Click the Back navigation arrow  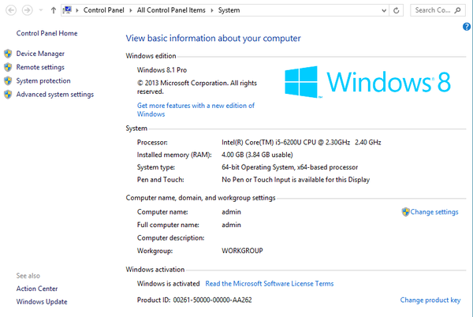pyautogui.click(x=11, y=10)
